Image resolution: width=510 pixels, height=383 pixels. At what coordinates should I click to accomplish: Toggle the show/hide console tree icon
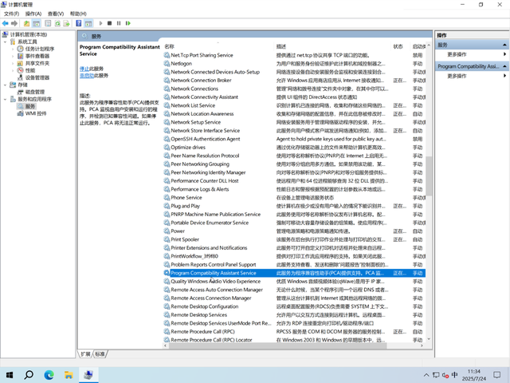click(x=37, y=23)
